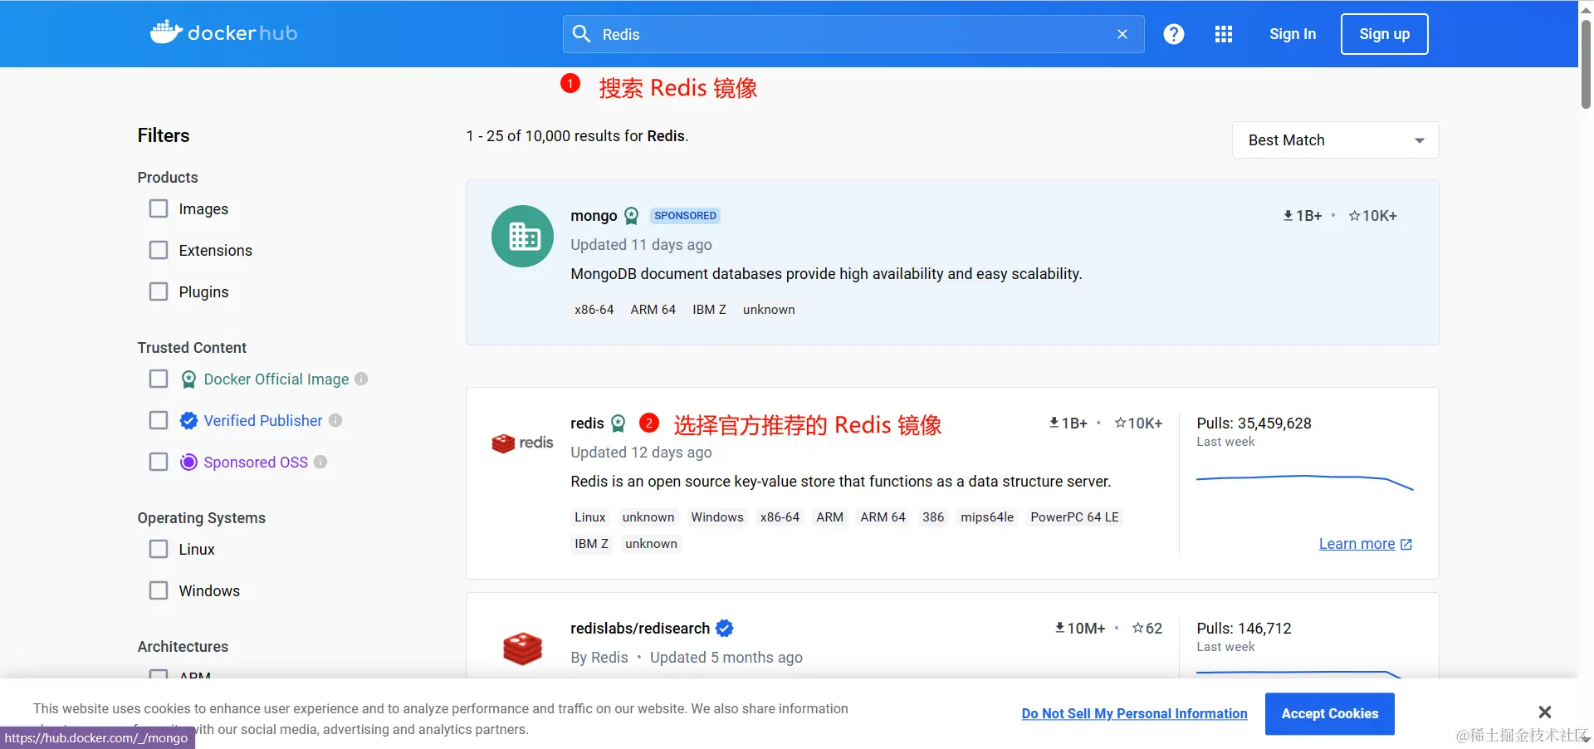Click the mongo downloads 1B+ icon
1594x749 pixels.
point(1288,216)
